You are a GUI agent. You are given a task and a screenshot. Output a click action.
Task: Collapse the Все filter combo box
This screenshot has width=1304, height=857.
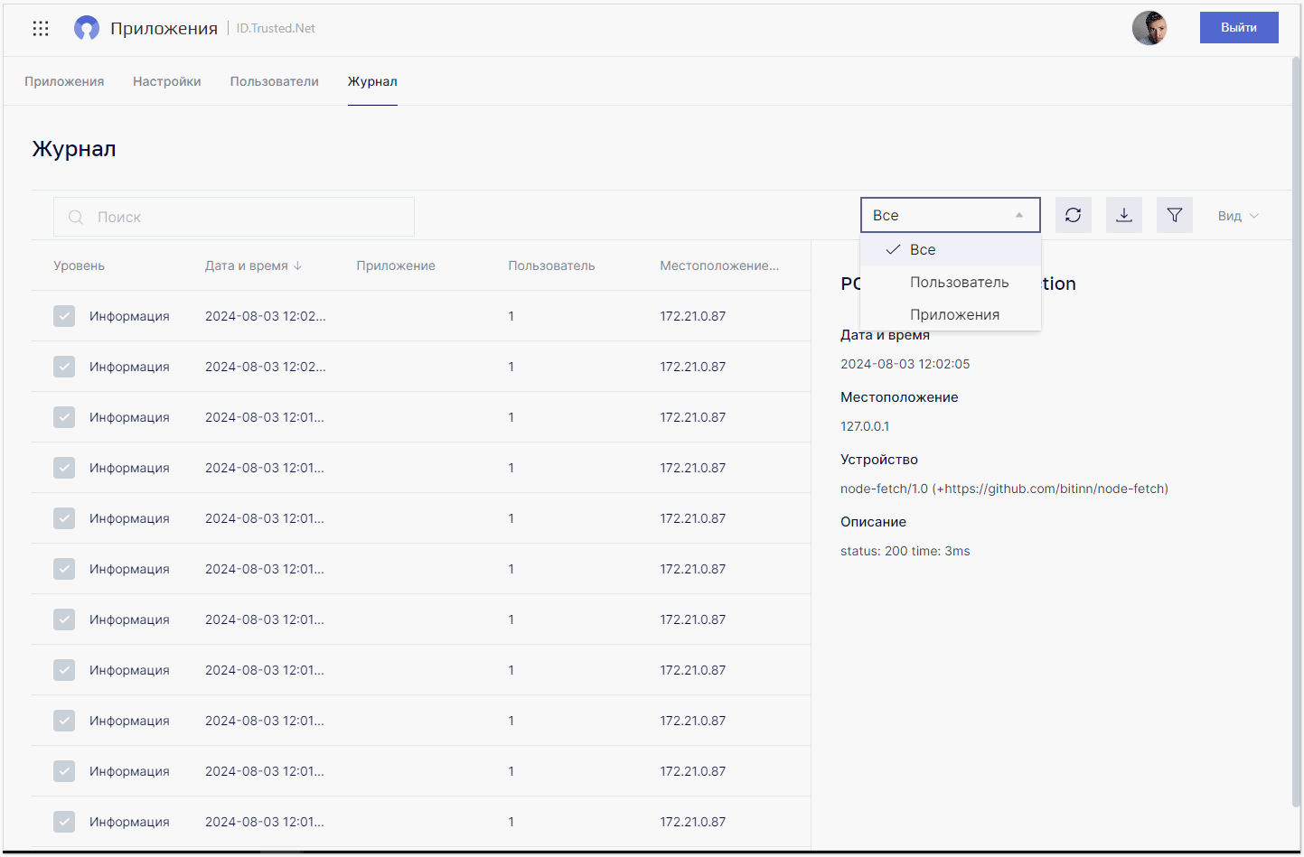[951, 215]
